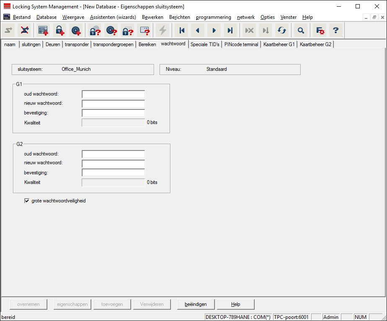The image size is (387, 321).
Task: Click the new locking system toolbar icon
Action: tap(43, 31)
